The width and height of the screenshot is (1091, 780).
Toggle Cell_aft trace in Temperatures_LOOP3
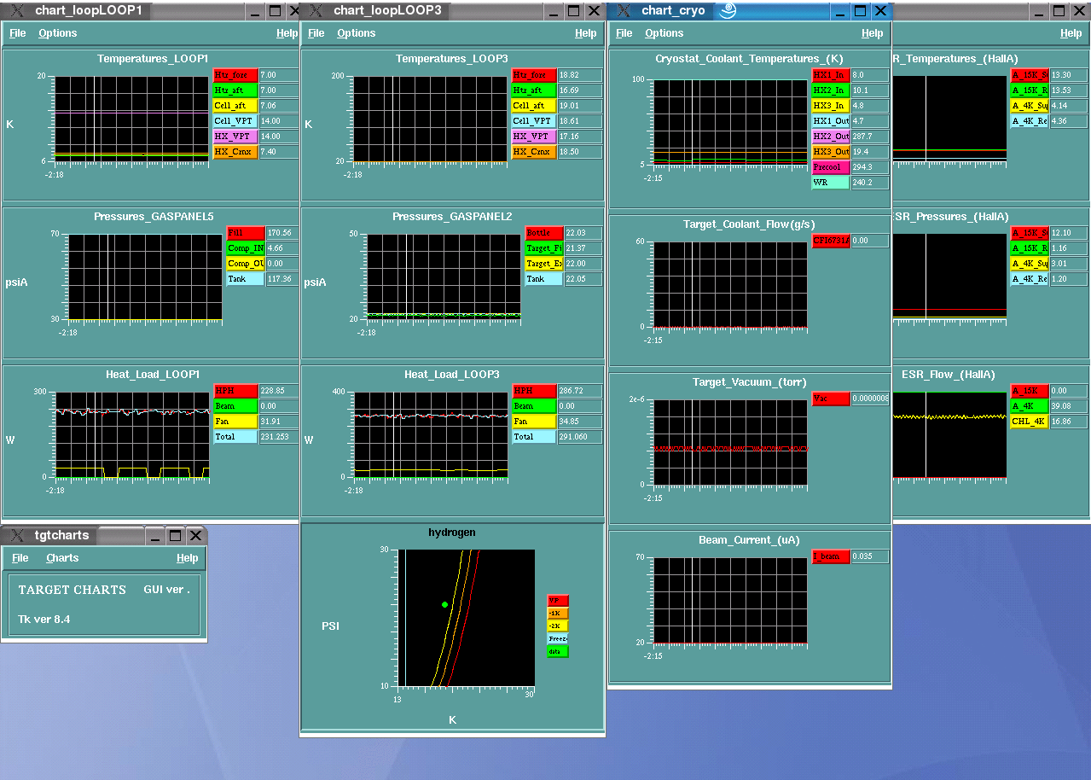click(534, 106)
